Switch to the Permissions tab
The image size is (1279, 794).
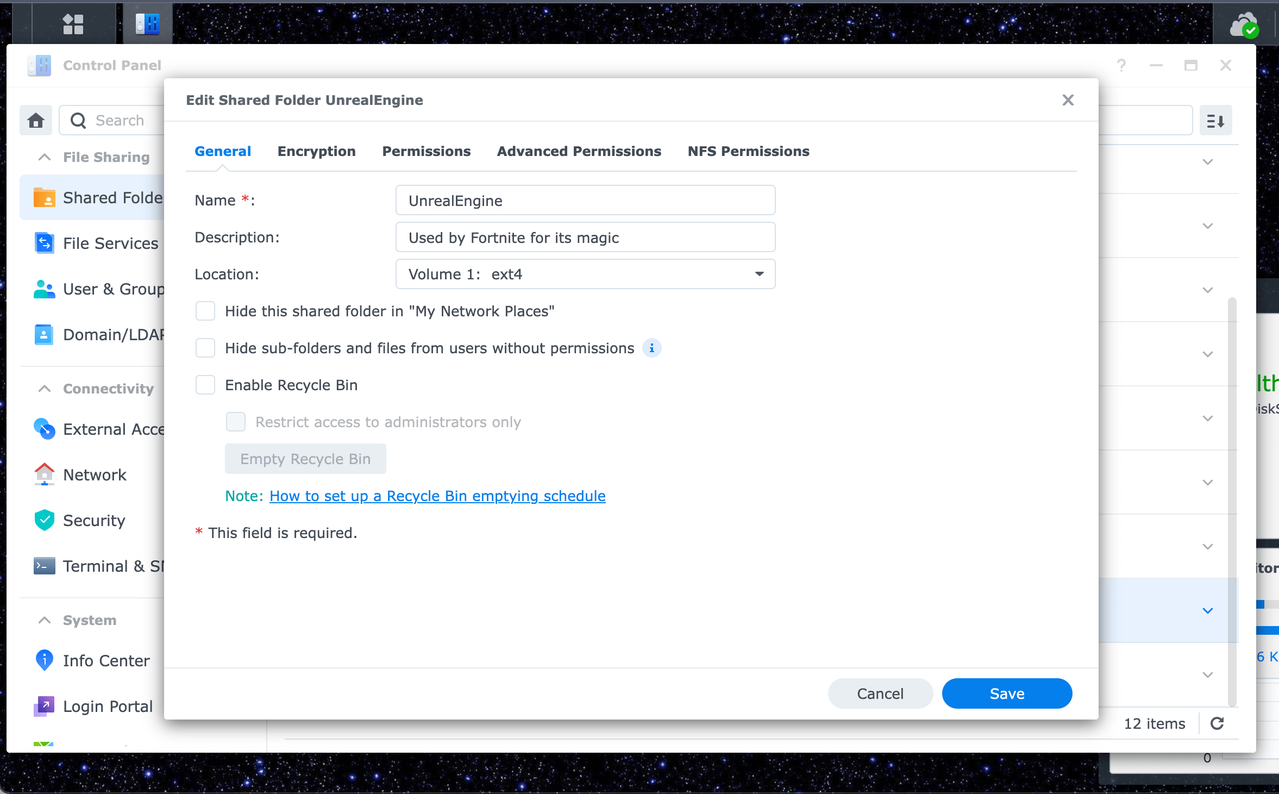[427, 151]
